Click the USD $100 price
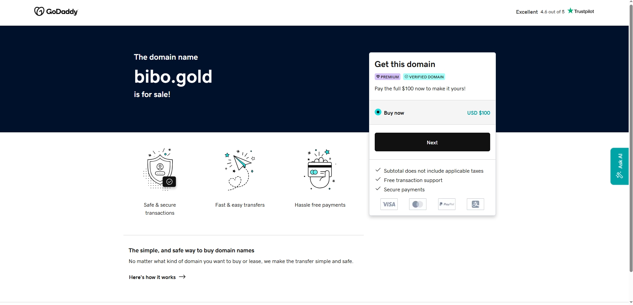This screenshot has height=305, width=633. [x=479, y=113]
